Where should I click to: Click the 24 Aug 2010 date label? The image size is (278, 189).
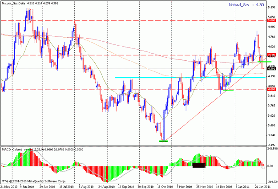point(106,187)
